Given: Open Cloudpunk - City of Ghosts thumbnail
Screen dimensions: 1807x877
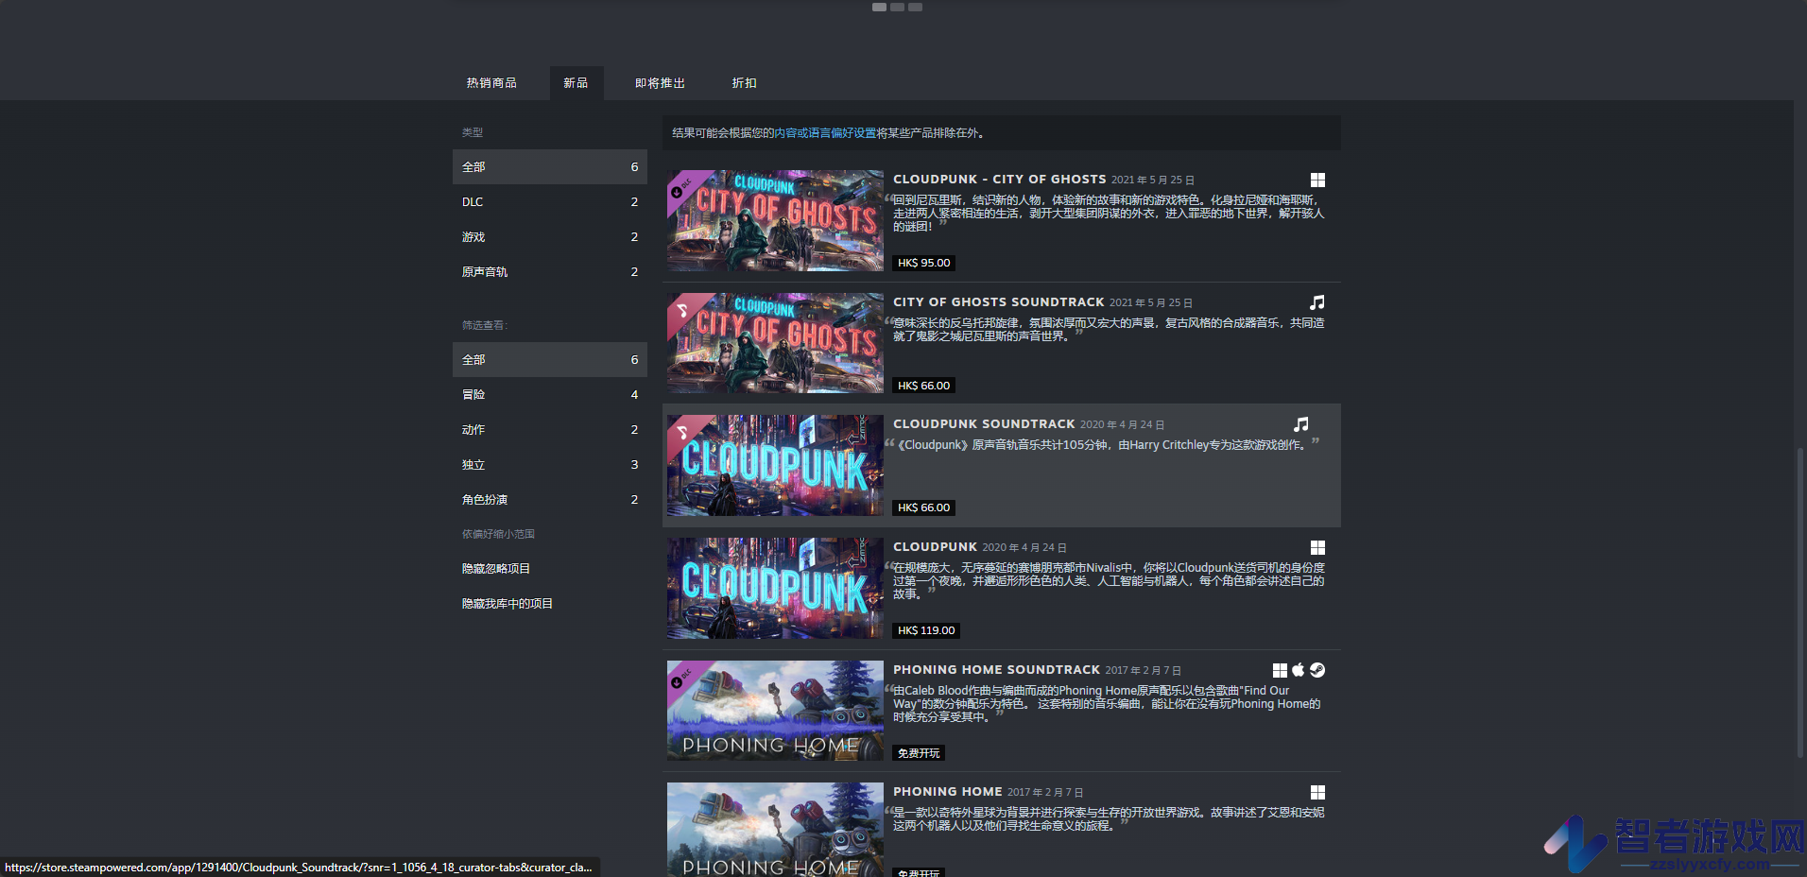Looking at the screenshot, I should point(775,221).
